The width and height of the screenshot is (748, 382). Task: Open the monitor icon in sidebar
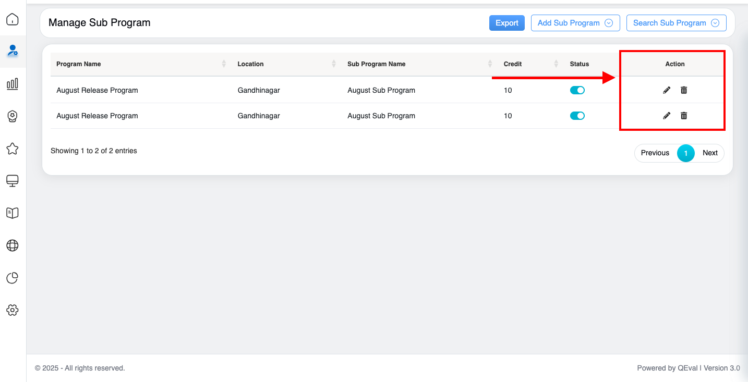point(13,181)
